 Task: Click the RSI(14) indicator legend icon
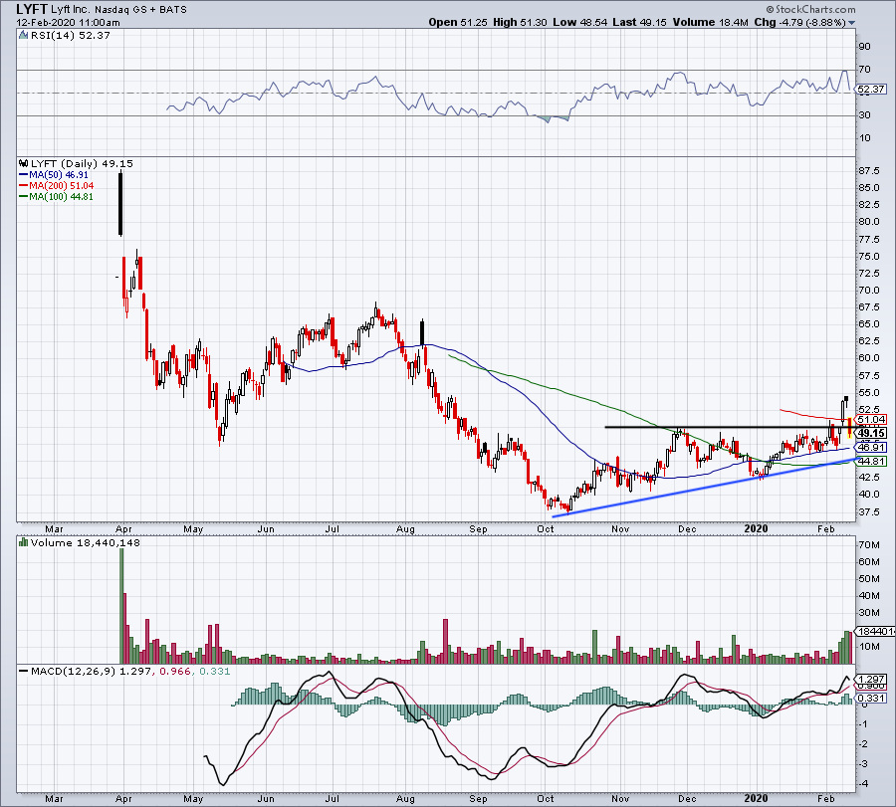point(23,35)
